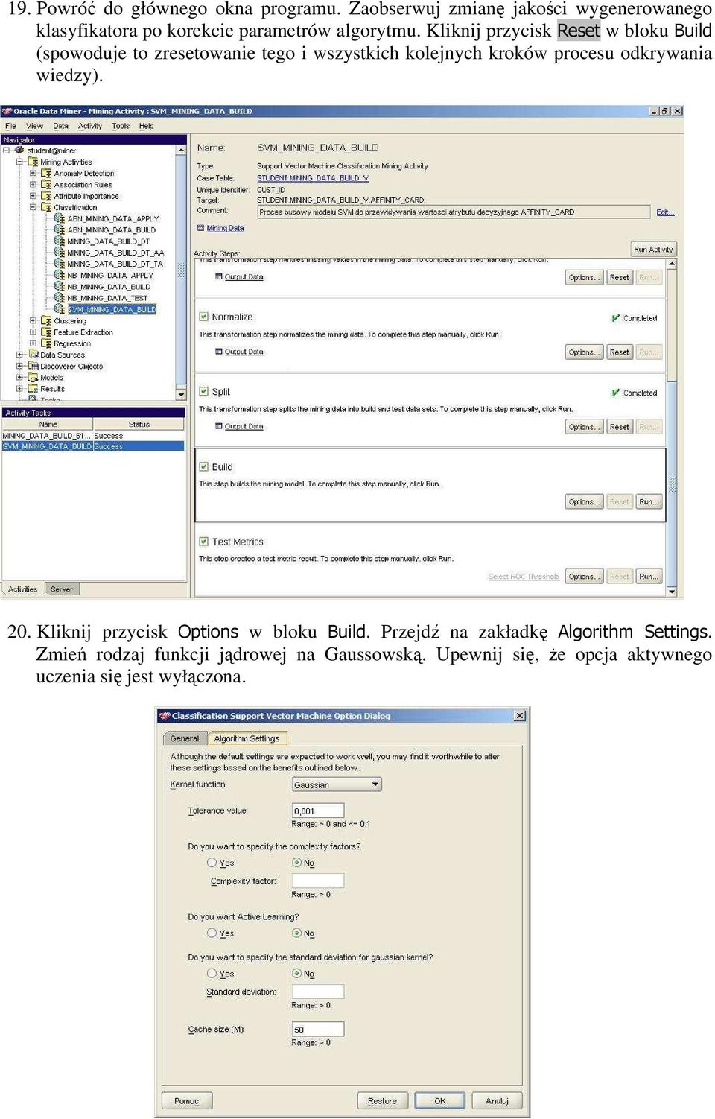715x1119 pixels.
Task: Select No for specifying complexity factors
Action: click(297, 863)
